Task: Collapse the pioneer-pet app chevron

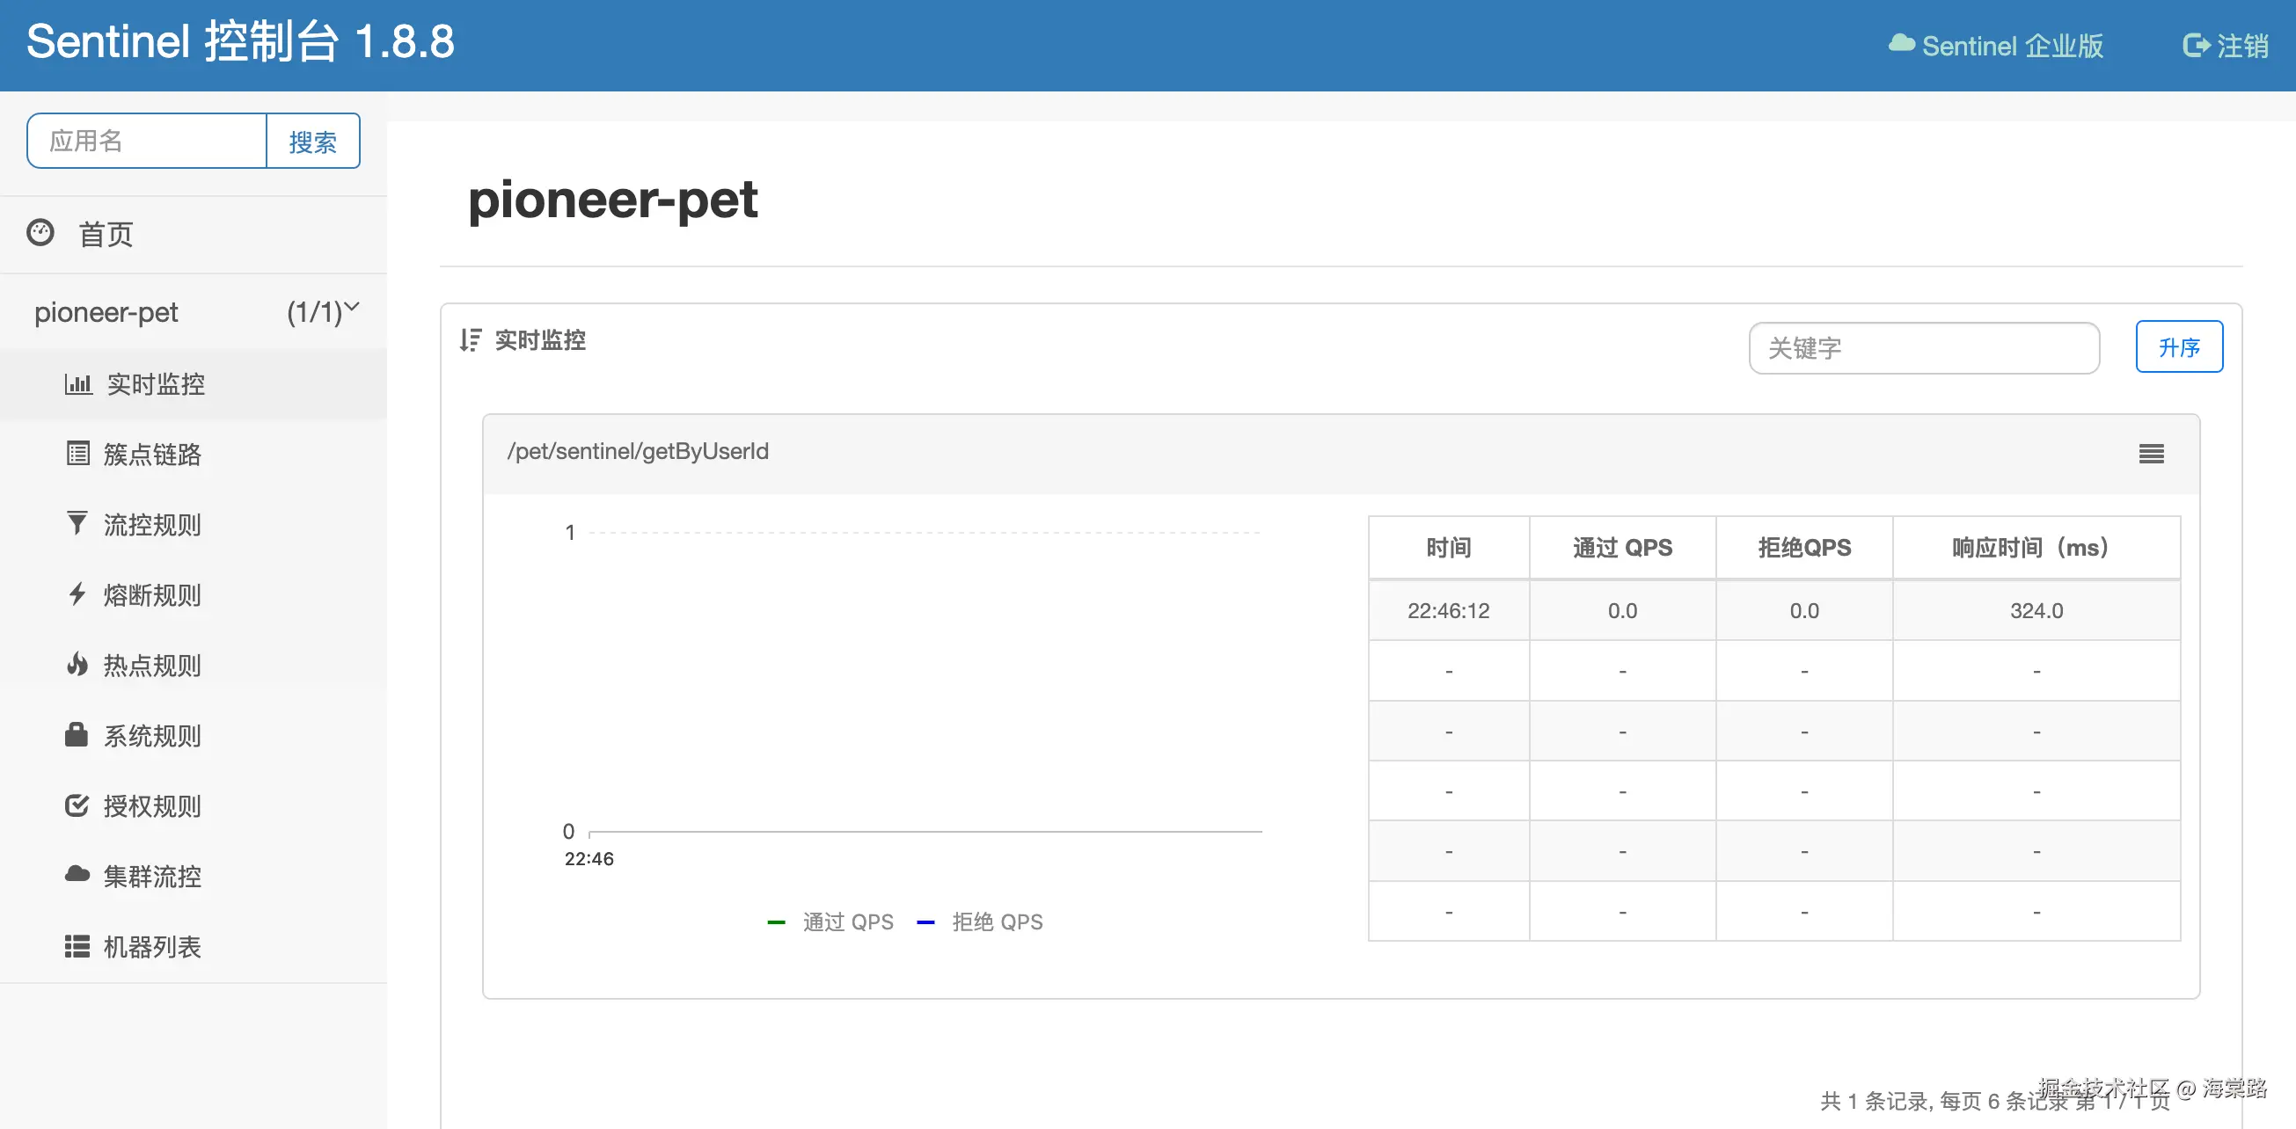Action: pyautogui.click(x=351, y=308)
